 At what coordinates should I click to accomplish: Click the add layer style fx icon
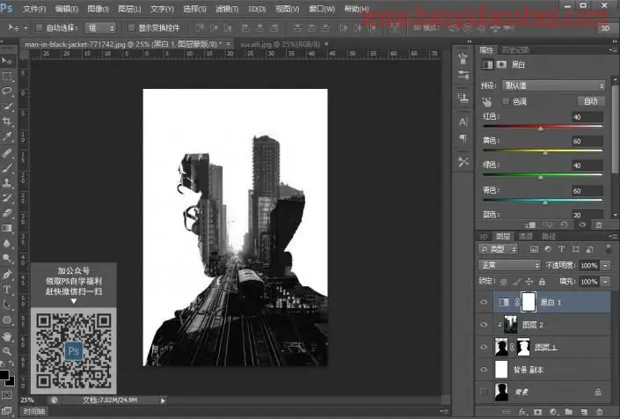tap(523, 412)
